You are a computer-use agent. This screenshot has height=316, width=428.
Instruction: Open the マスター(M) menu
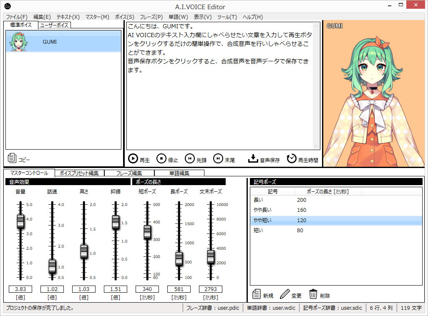pos(97,17)
